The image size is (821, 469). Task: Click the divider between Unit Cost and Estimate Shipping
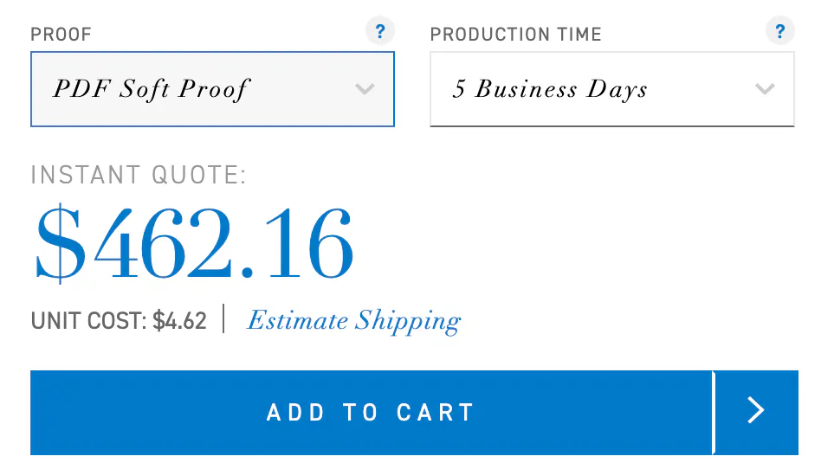223,319
